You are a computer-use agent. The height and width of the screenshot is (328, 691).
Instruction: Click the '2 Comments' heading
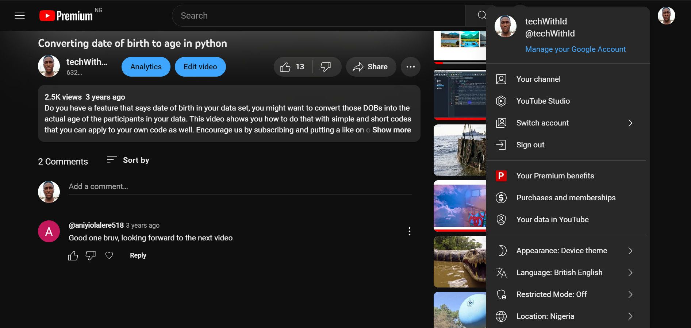(x=63, y=162)
